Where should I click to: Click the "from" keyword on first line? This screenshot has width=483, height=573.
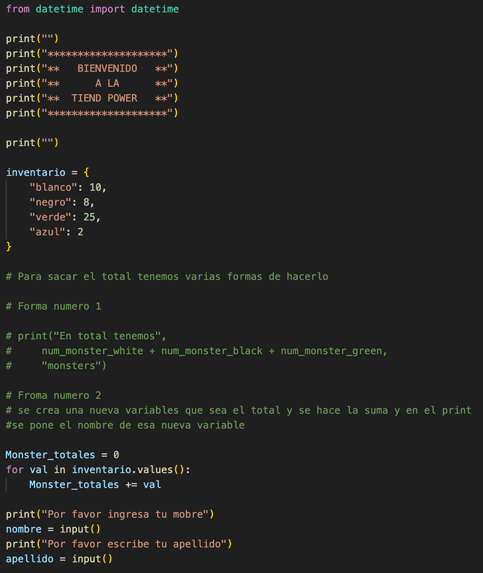coord(18,9)
